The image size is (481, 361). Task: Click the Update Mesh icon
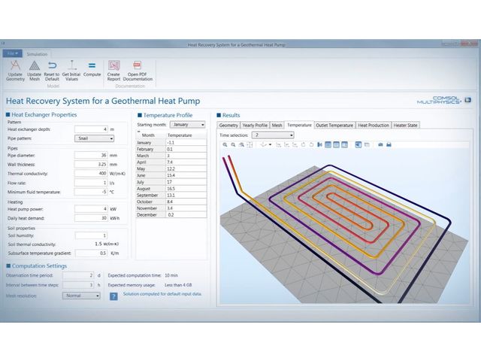click(x=34, y=66)
